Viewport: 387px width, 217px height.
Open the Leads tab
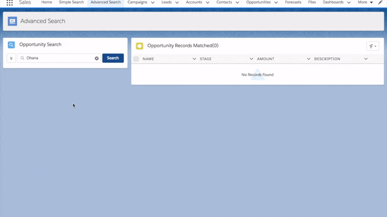(166, 2)
